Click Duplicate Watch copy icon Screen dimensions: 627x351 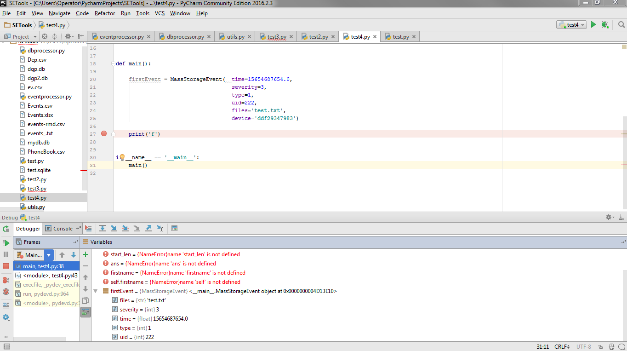point(85,300)
